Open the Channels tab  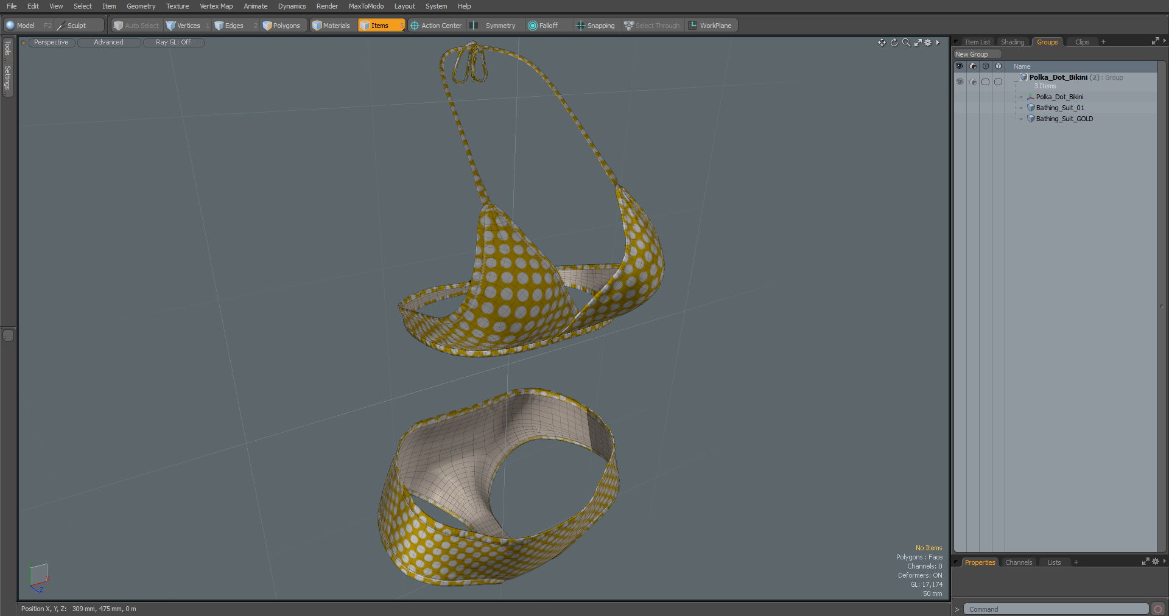[1019, 562]
